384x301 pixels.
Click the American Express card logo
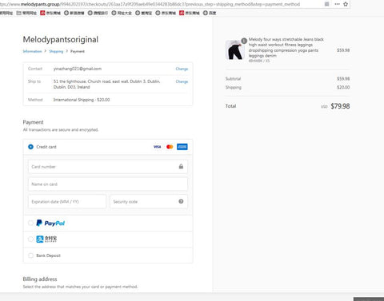click(182, 147)
